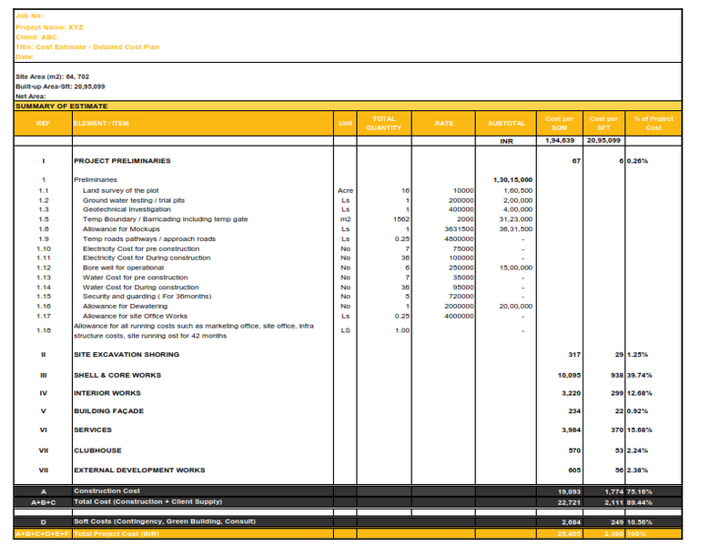Click the 'SUMMARY OF ESTIMATE' banner
The height and width of the screenshot is (546, 710).
point(348,106)
